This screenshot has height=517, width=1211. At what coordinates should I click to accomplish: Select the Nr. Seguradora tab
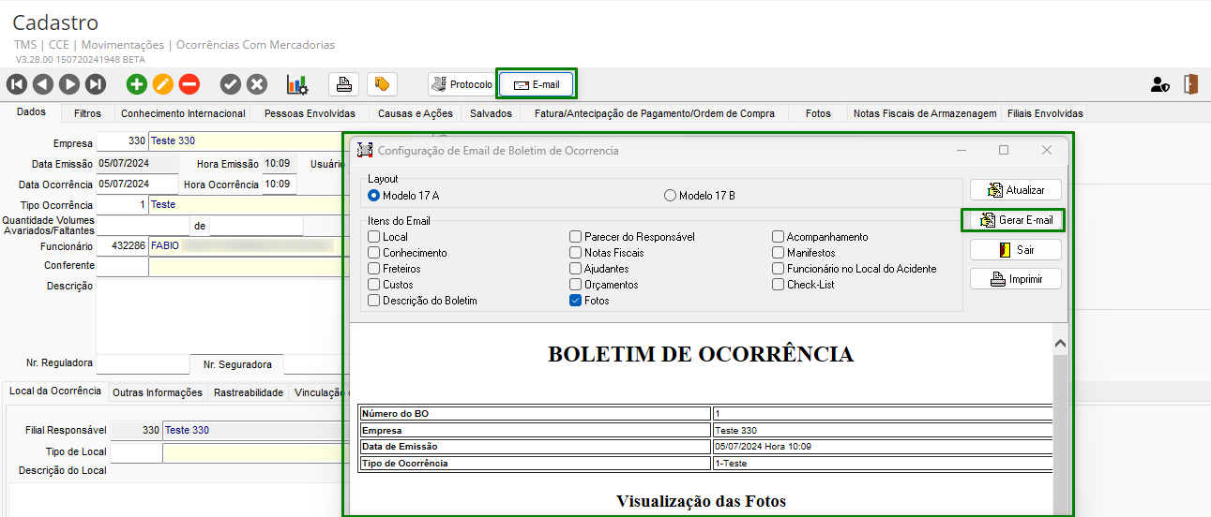point(237,364)
